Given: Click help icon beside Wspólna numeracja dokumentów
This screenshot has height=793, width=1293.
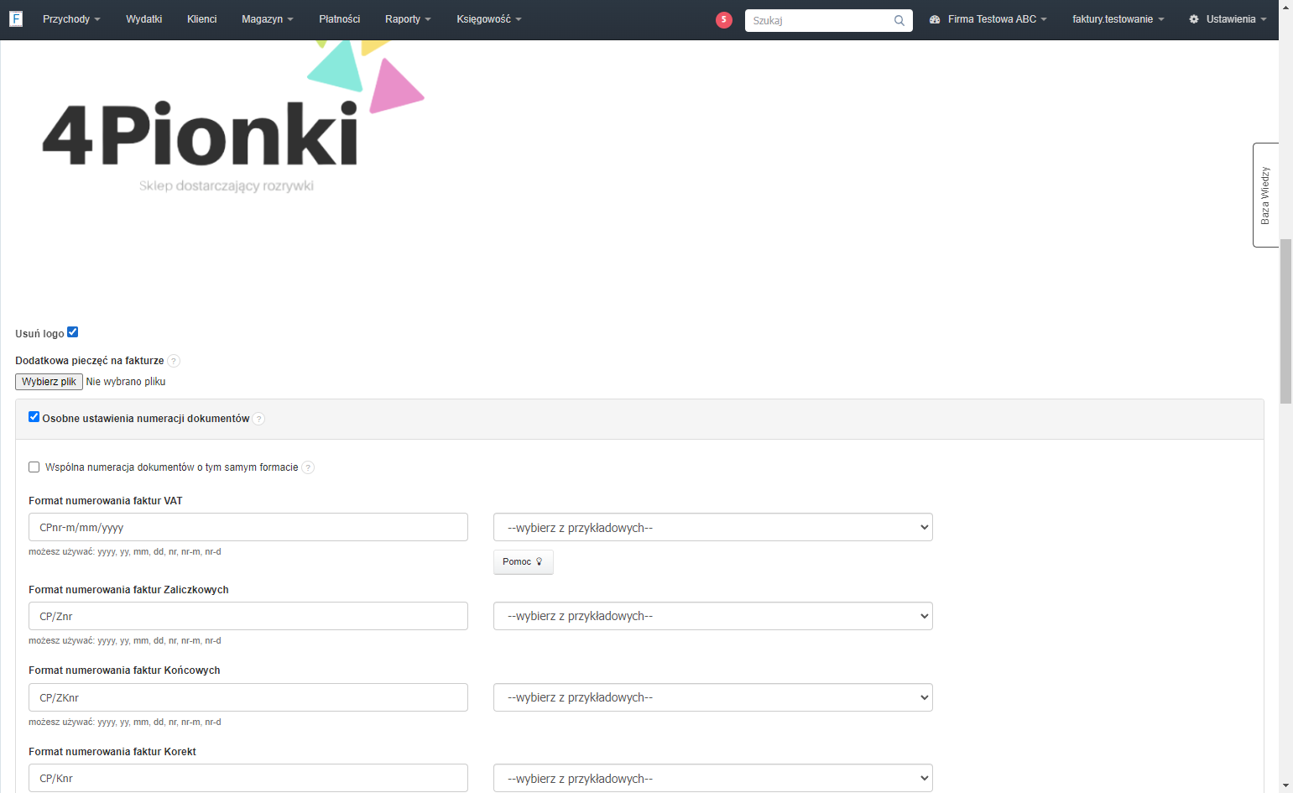Looking at the screenshot, I should [308, 467].
